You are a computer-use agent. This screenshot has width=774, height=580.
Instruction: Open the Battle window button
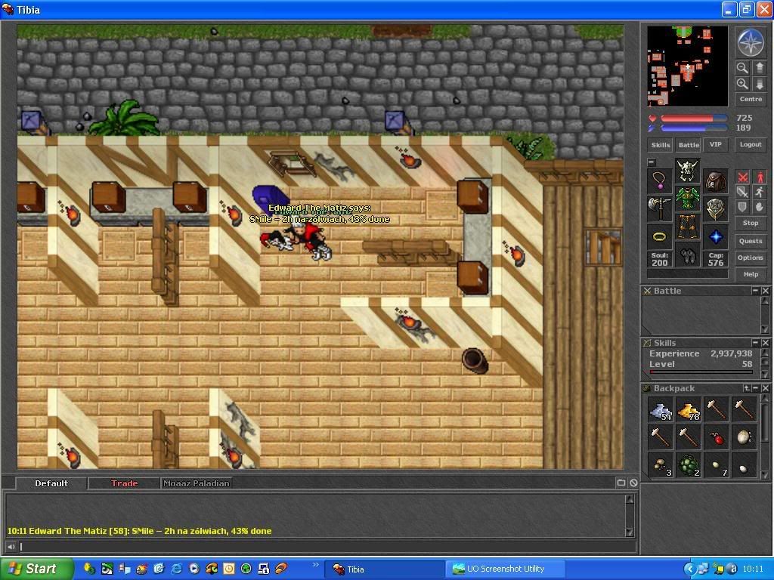tap(688, 145)
